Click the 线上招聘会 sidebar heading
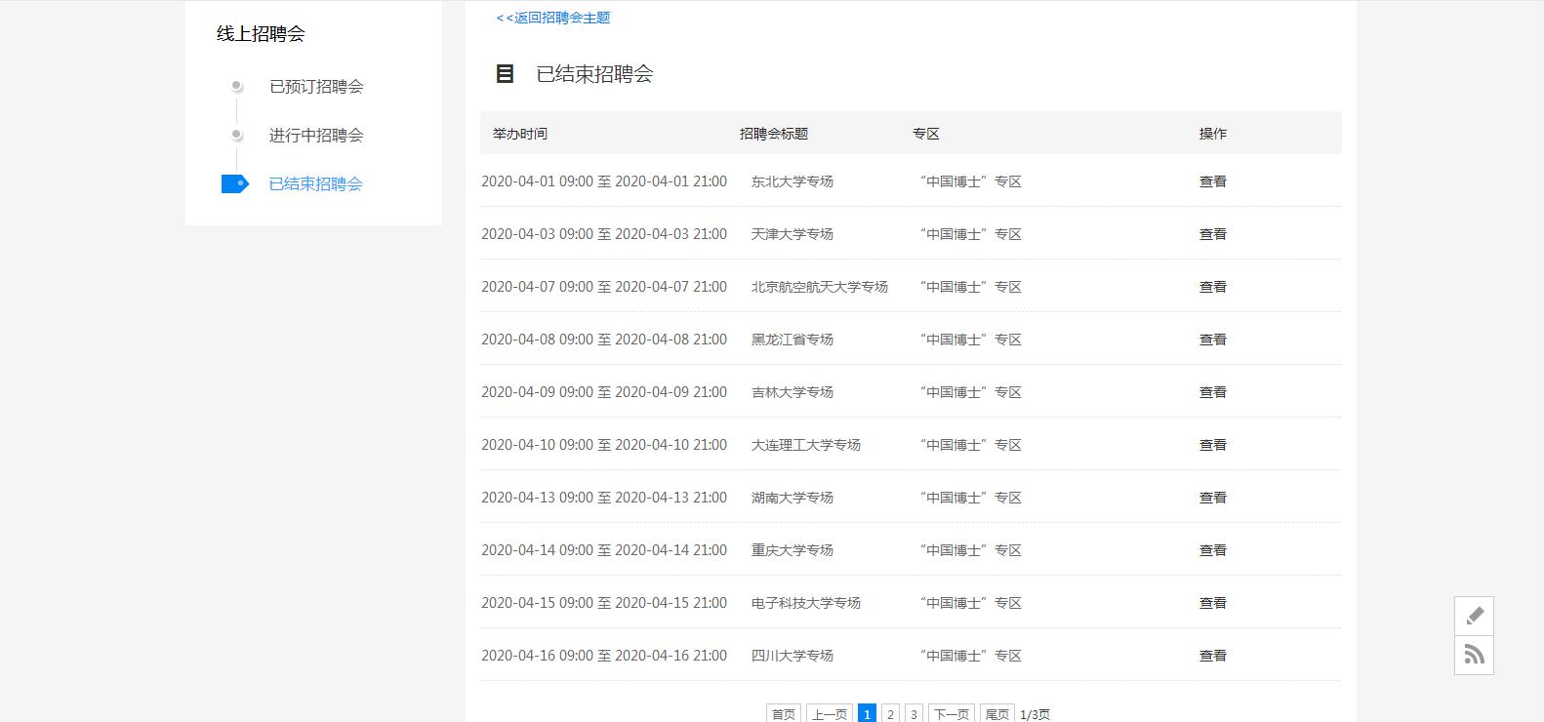1544x722 pixels. [x=261, y=34]
